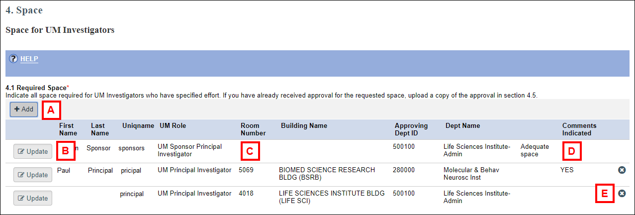Update Paul Principal's space row
The height and width of the screenshot is (215, 635).
[33, 175]
